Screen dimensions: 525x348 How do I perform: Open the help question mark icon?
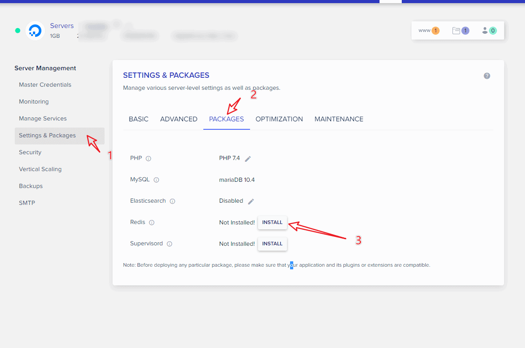click(487, 76)
